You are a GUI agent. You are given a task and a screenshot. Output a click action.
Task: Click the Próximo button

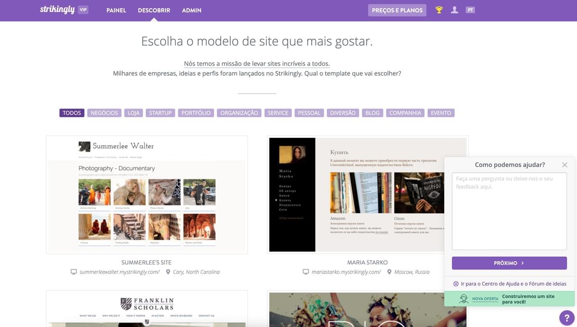click(x=509, y=263)
